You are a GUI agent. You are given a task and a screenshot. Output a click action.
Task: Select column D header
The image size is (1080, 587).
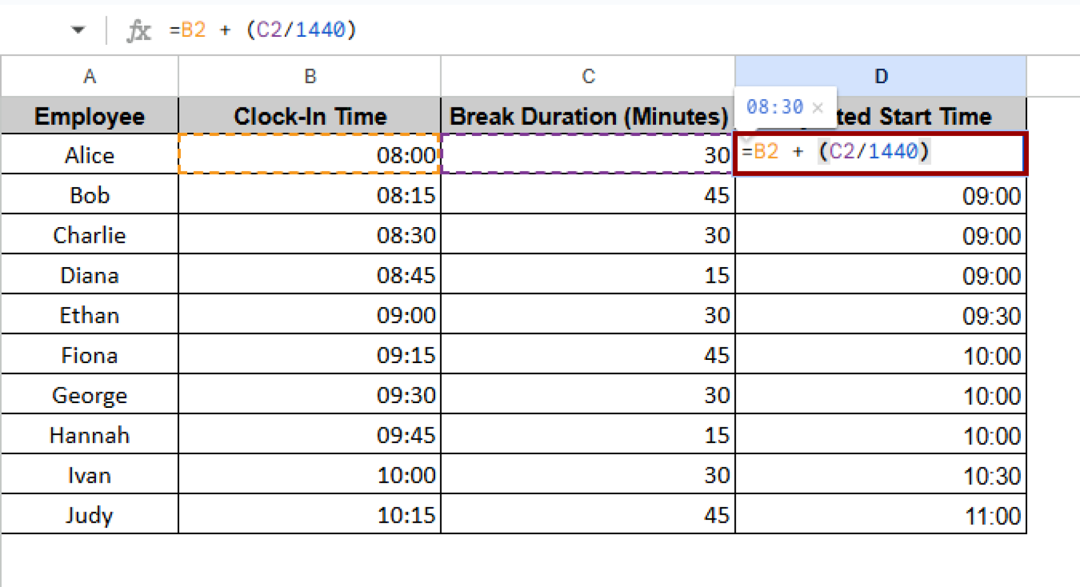coord(881,75)
